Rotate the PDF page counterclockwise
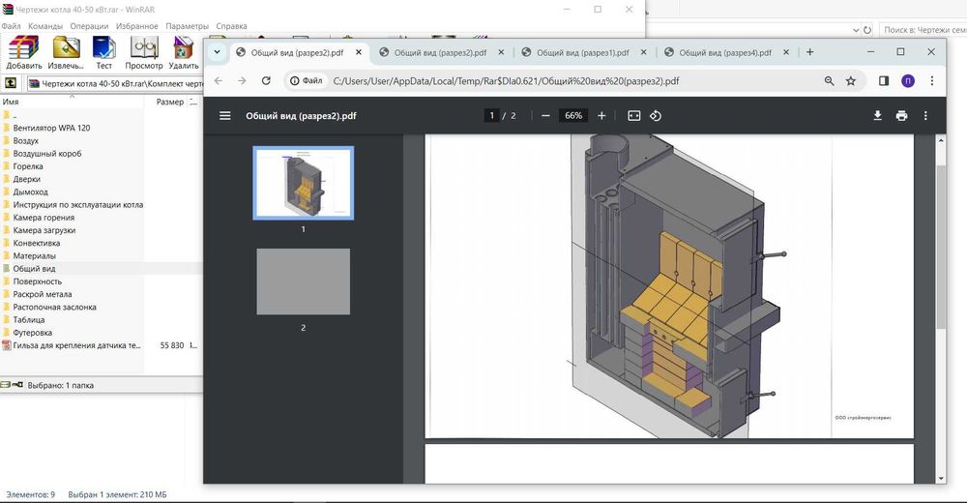The image size is (967, 503). [656, 115]
